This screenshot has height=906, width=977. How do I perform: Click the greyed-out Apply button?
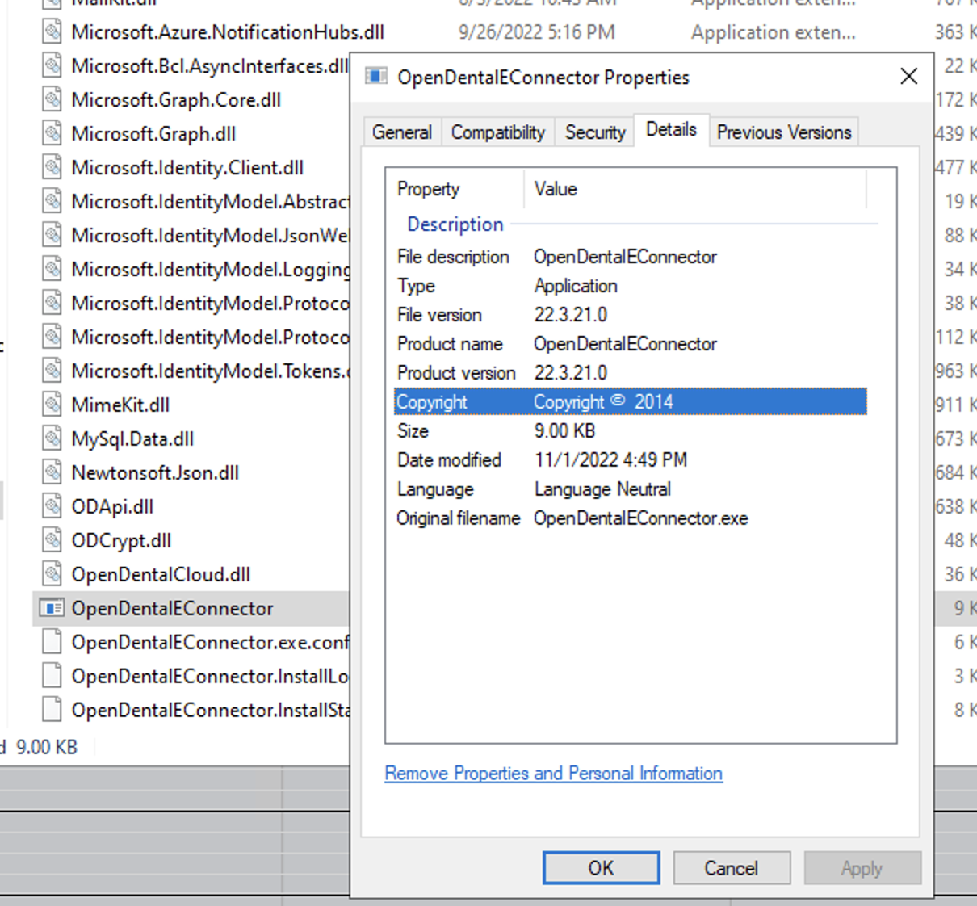862,868
